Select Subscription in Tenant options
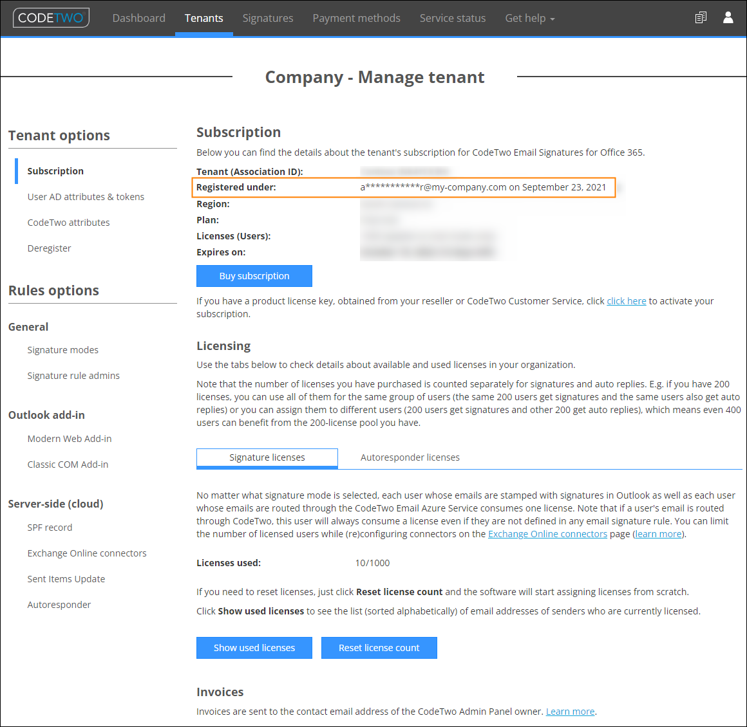Image resolution: width=747 pixels, height=727 pixels. (x=55, y=171)
